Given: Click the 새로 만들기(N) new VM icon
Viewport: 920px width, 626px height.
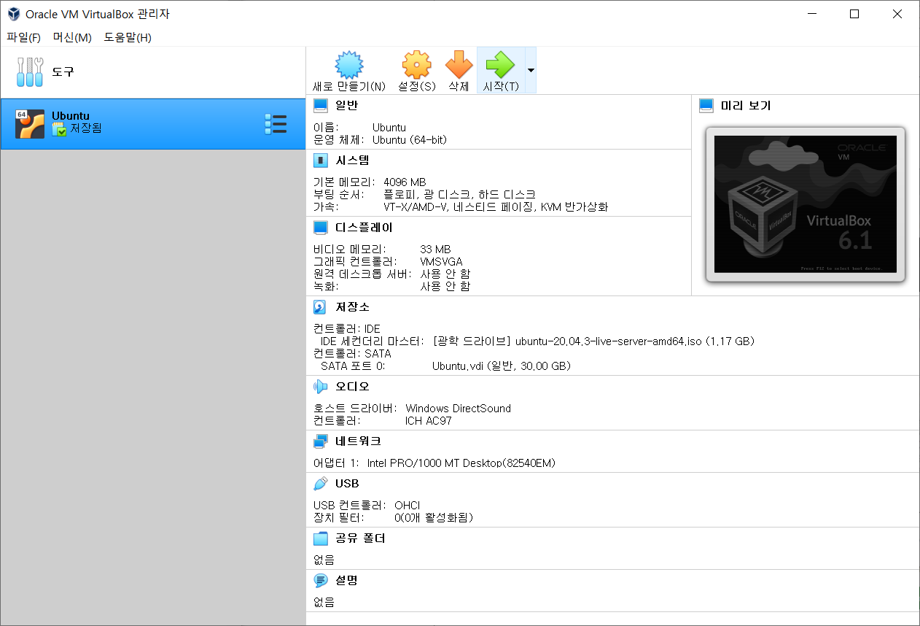Looking at the screenshot, I should point(348,65).
